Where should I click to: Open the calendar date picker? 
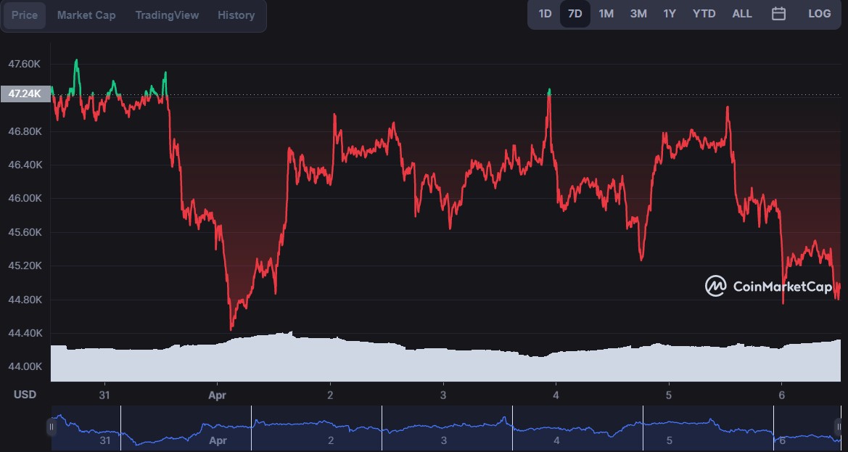point(779,14)
